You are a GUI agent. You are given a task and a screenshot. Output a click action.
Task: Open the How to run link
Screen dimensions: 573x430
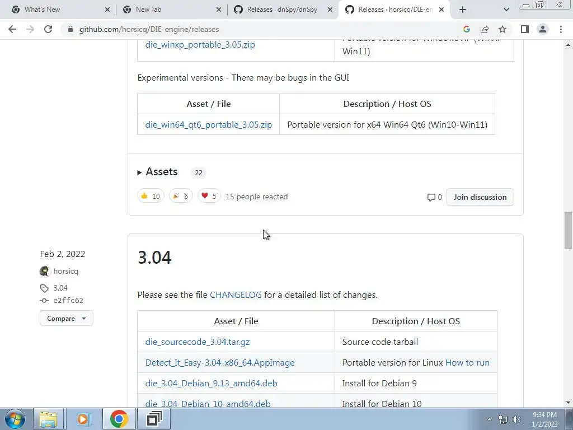point(467,363)
